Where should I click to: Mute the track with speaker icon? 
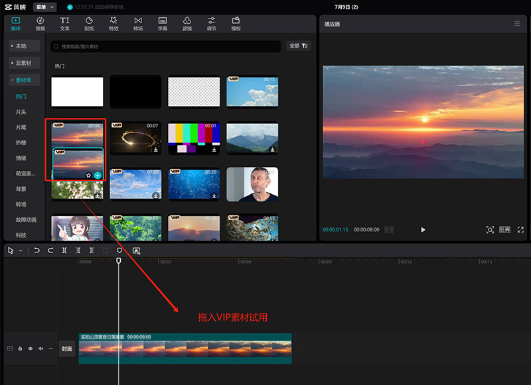[x=41, y=348]
